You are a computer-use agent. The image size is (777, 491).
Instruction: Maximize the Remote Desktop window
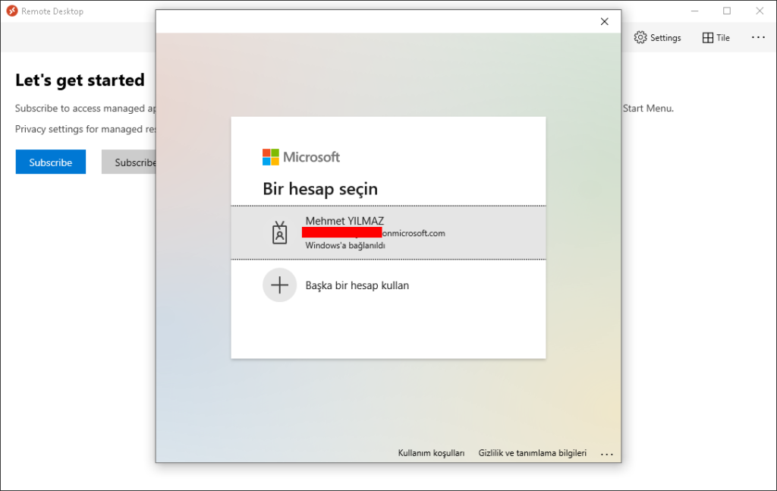click(727, 11)
